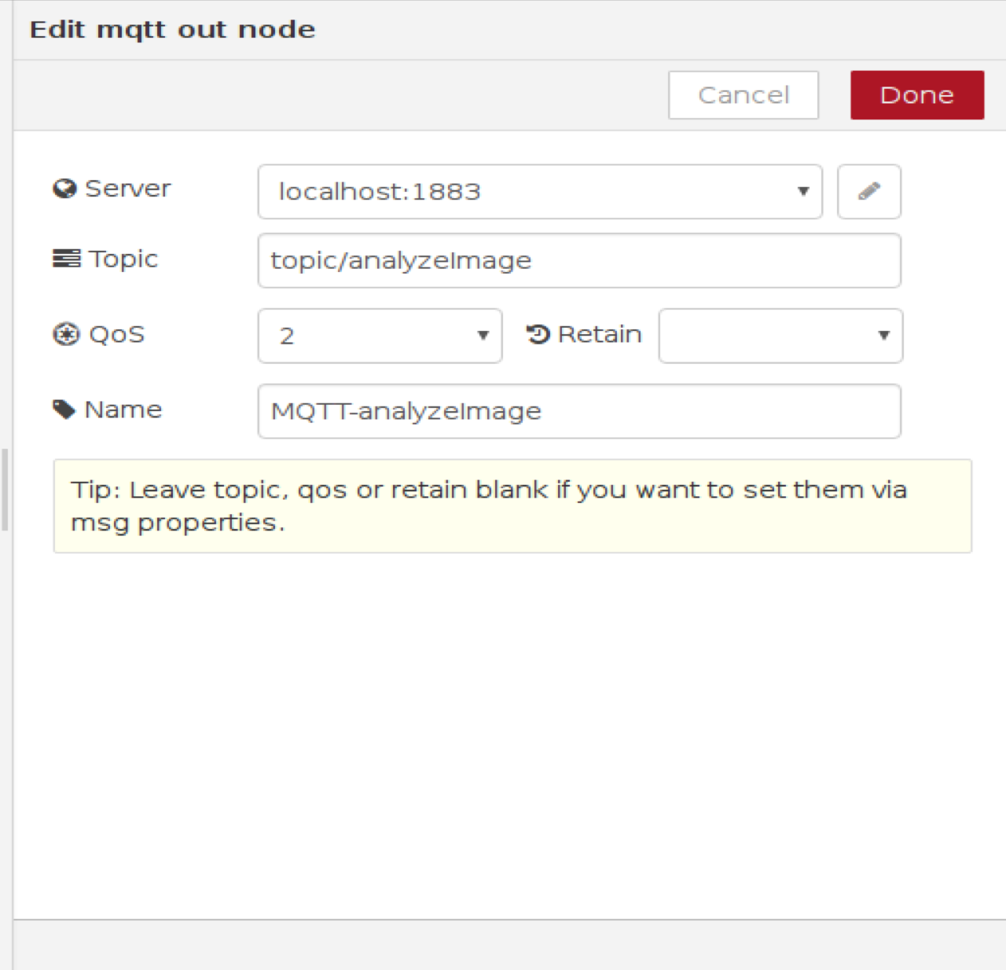Screen dimensions: 1006x970
Task: Click the Server label text
Action: 127,189
